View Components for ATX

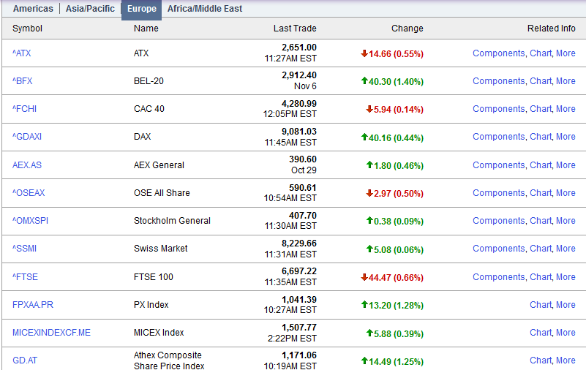tap(499, 53)
